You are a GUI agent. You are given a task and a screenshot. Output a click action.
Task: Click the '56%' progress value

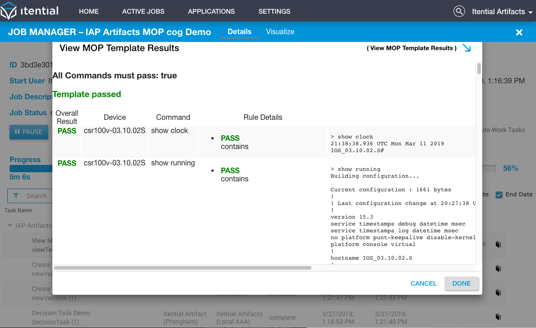[510, 168]
